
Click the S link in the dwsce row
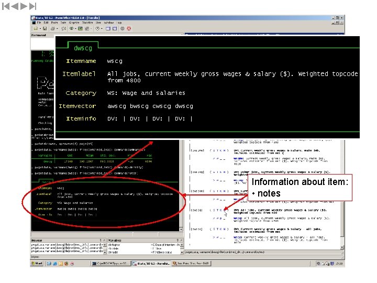pos(214,229)
